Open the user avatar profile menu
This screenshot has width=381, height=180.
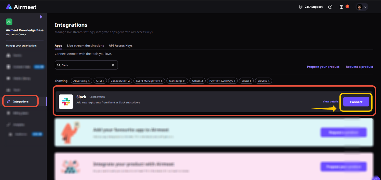tap(362, 7)
